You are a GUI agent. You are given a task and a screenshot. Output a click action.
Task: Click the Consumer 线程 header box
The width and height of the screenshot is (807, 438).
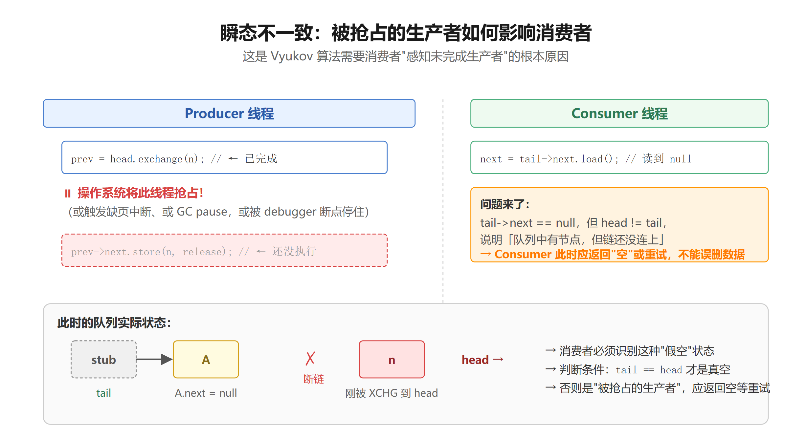tap(619, 113)
